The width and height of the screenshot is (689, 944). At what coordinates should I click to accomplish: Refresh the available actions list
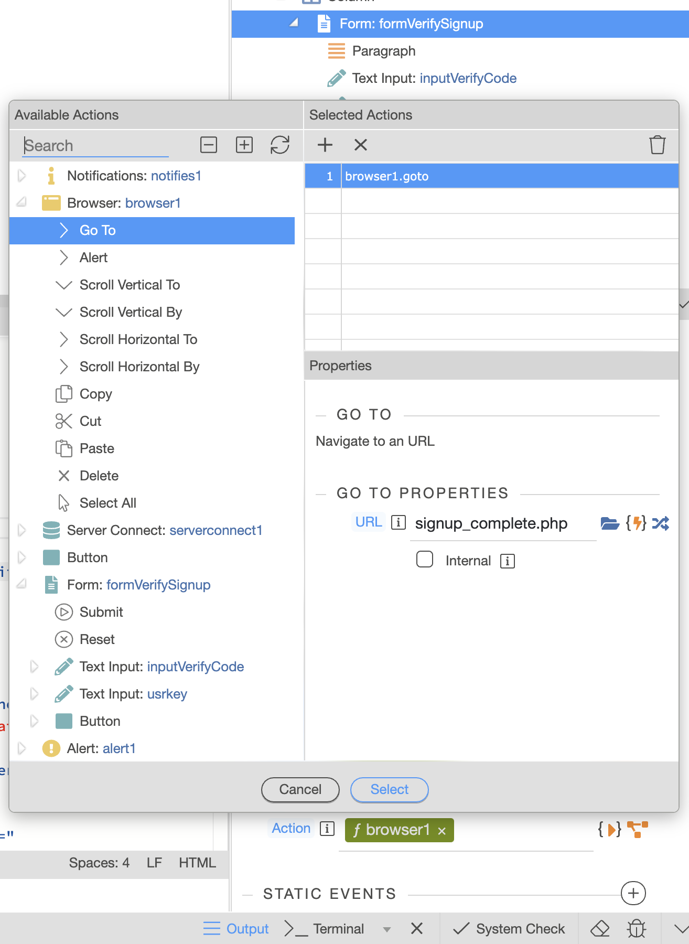[x=280, y=145]
